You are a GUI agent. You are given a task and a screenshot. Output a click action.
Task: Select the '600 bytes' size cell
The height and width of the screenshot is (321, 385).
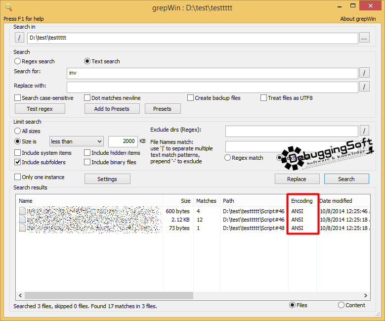[x=177, y=211]
